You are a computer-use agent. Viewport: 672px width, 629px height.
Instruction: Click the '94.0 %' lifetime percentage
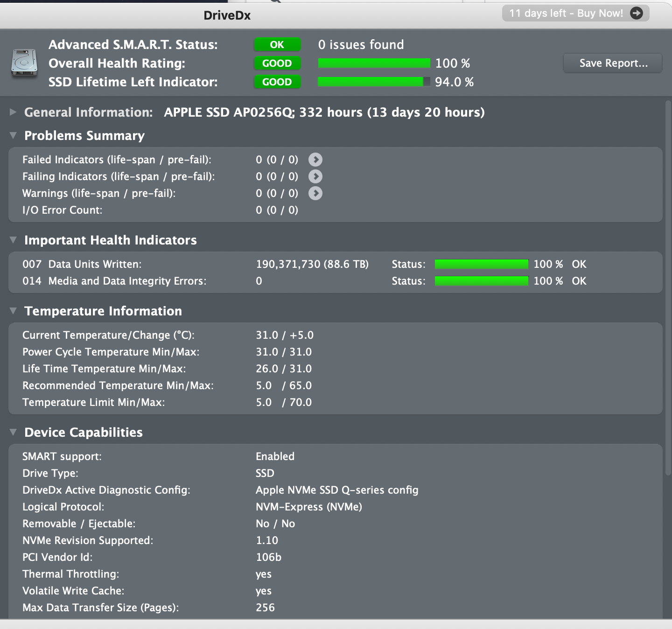pos(455,82)
